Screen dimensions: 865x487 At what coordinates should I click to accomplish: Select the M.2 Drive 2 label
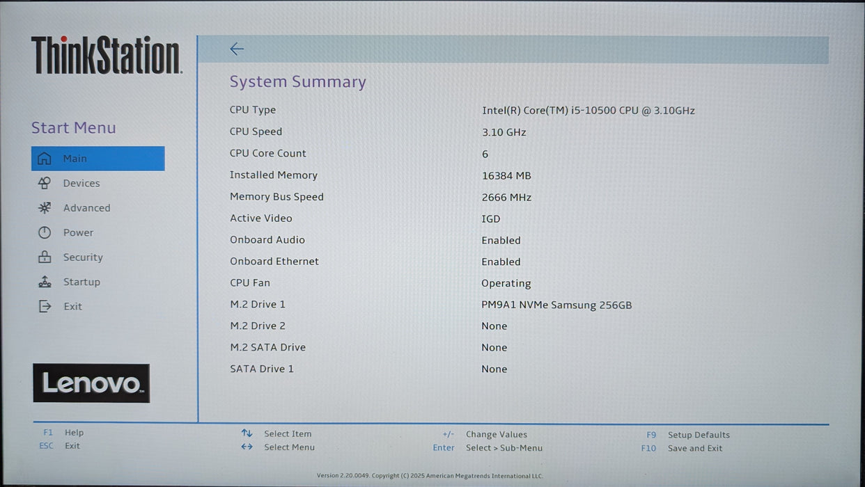258,326
